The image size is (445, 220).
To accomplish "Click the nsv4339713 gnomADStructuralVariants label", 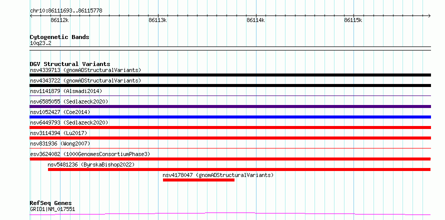I will (85, 70).
